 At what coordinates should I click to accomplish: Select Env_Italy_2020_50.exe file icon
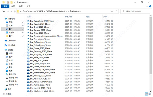[28, 60]
